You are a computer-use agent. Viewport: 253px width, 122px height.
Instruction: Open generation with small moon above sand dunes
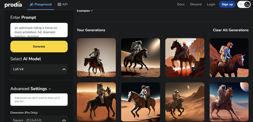pyautogui.click(x=185, y=102)
